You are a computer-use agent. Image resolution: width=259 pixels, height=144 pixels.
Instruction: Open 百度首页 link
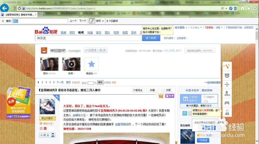click(x=249, y=27)
